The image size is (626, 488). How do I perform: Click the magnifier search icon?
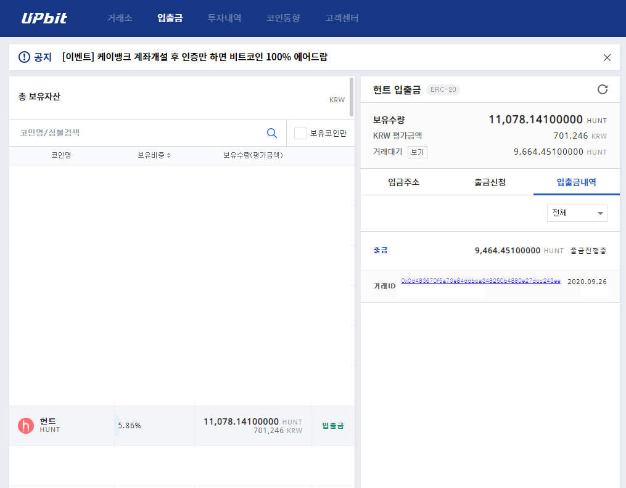[x=272, y=132]
